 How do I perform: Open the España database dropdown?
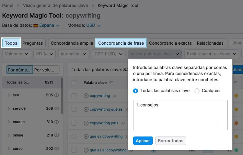(49, 25)
